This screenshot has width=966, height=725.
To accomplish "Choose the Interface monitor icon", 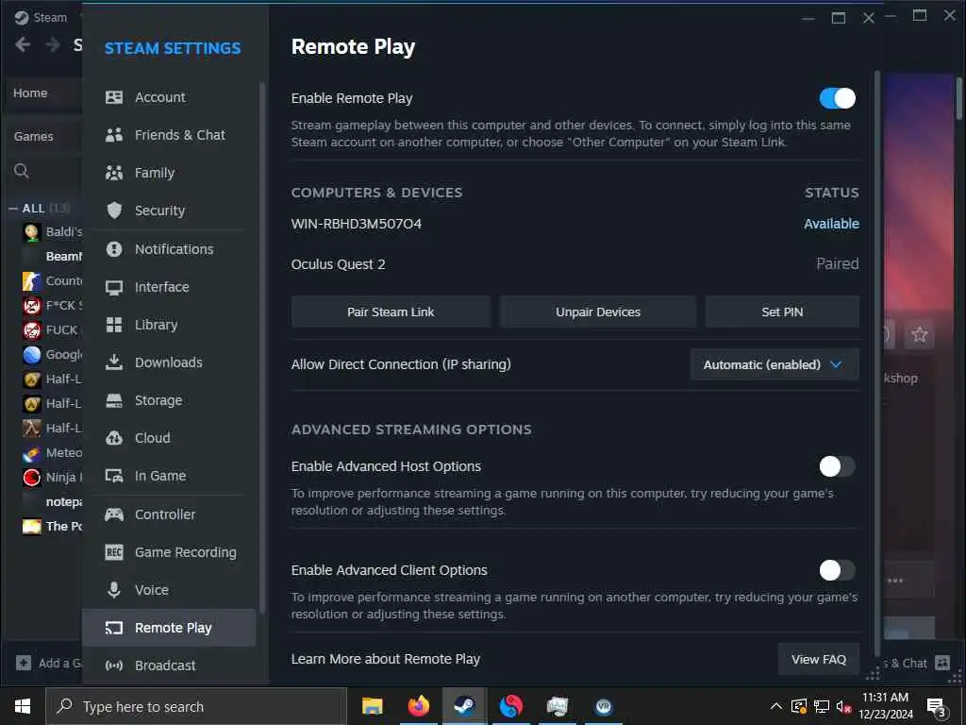I will [x=114, y=287].
